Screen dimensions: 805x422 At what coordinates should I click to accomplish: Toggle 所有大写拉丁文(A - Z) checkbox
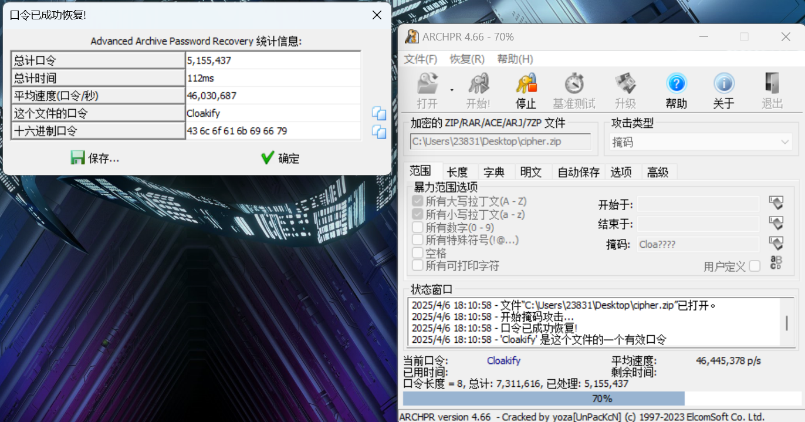click(418, 201)
